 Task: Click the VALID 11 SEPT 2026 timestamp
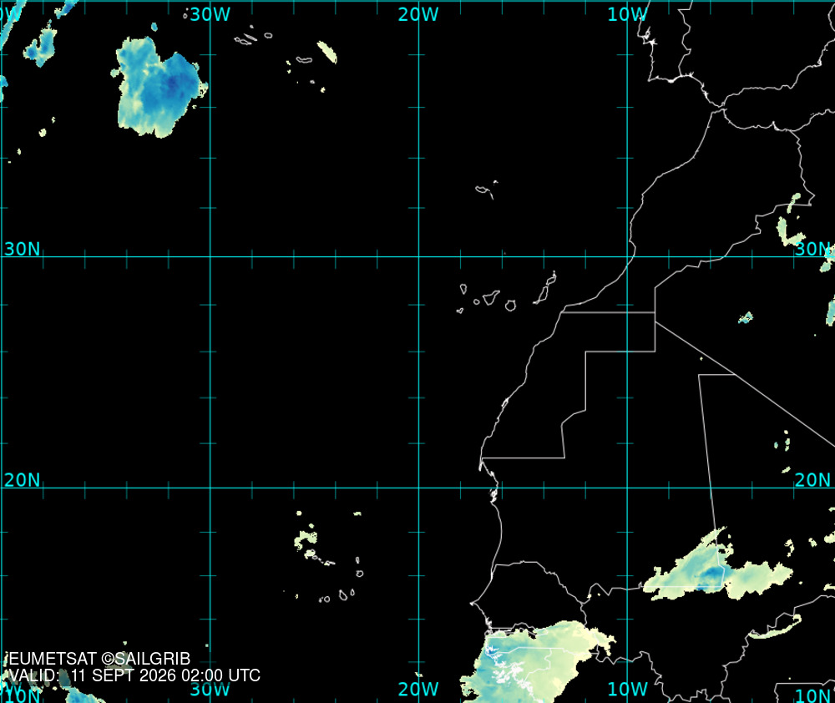[x=134, y=675]
